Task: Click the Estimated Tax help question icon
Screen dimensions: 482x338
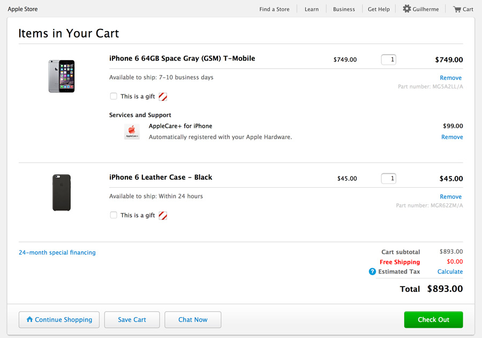Action: 372,271
